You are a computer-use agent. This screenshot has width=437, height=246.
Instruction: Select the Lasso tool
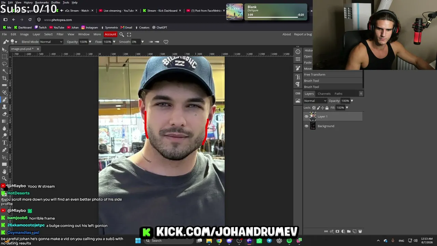4,64
